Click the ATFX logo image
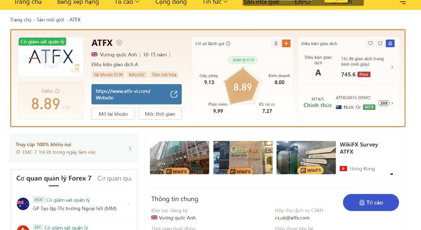 point(51,57)
